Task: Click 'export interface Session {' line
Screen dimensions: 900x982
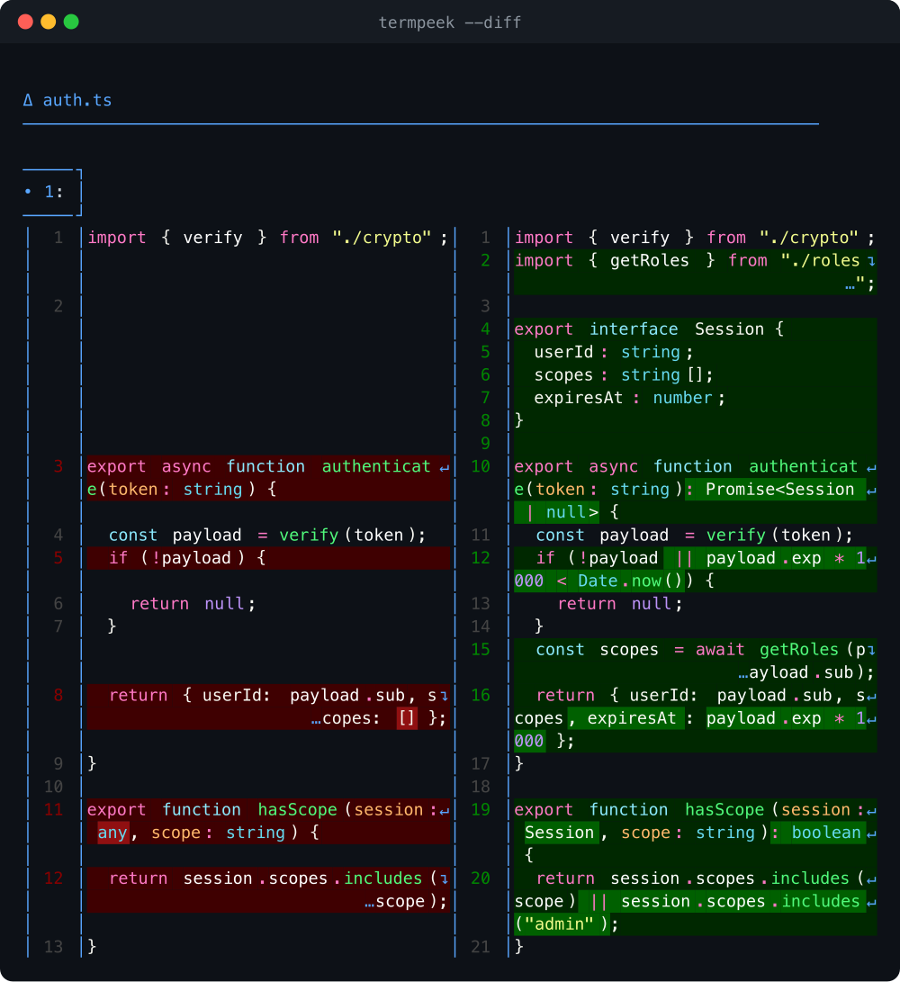Action: [x=649, y=329]
